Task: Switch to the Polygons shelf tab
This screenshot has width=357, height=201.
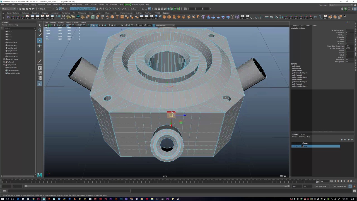Action: 25,13
